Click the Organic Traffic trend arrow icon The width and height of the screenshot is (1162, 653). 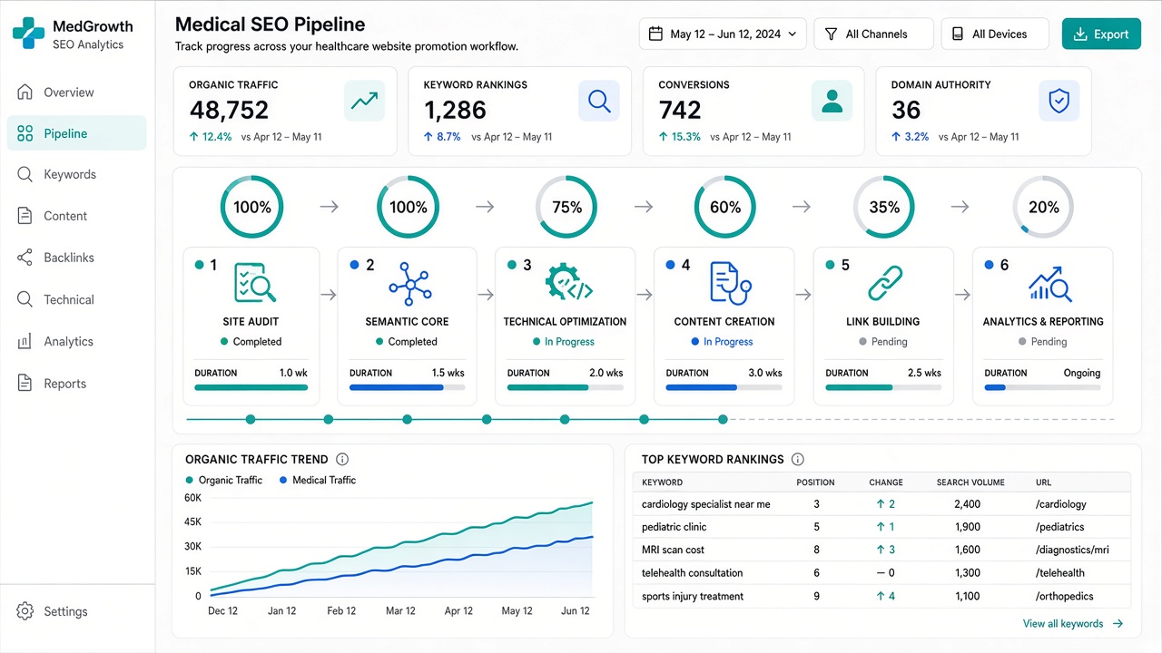pos(364,101)
